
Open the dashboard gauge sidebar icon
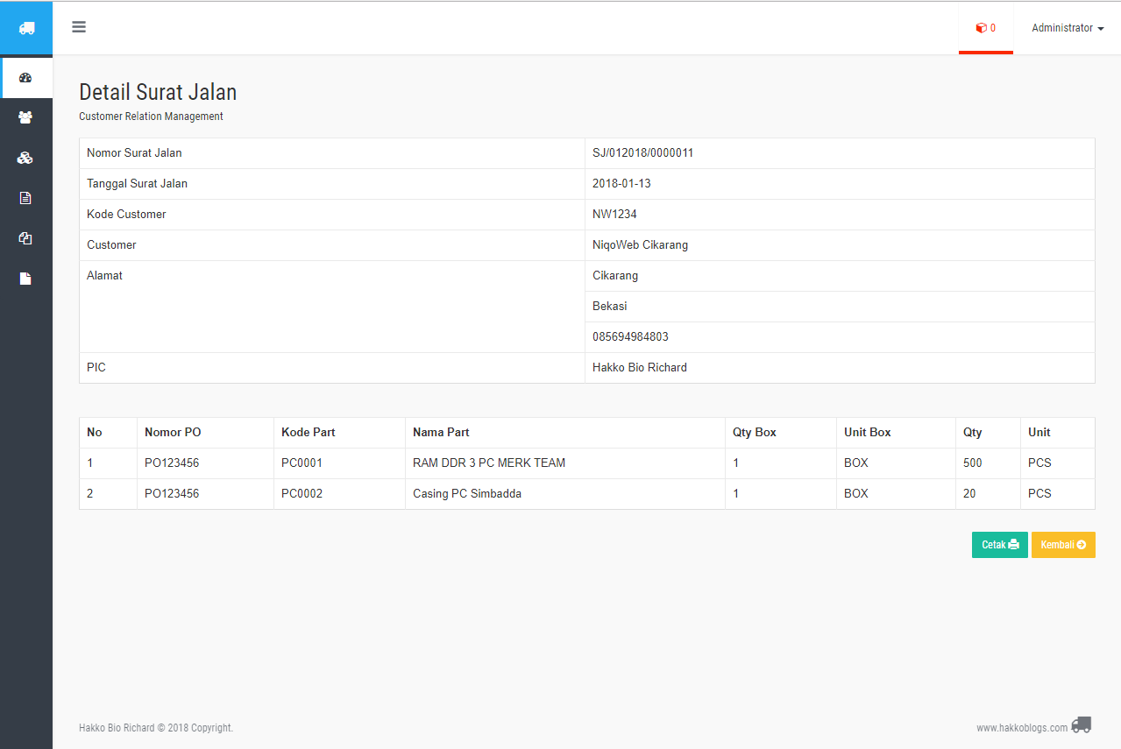point(25,77)
